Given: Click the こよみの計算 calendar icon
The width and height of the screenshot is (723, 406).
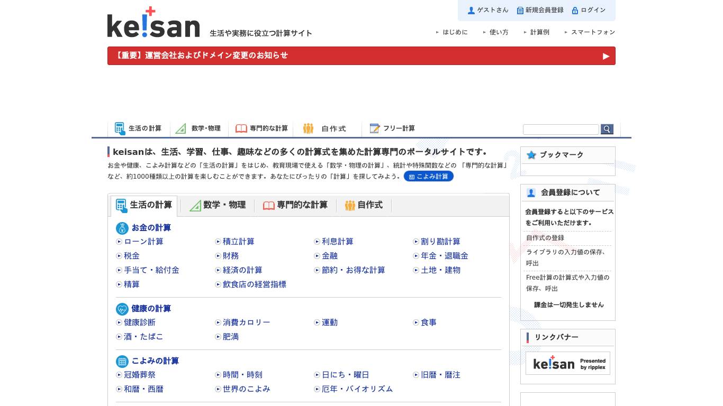Looking at the screenshot, I should tap(122, 362).
